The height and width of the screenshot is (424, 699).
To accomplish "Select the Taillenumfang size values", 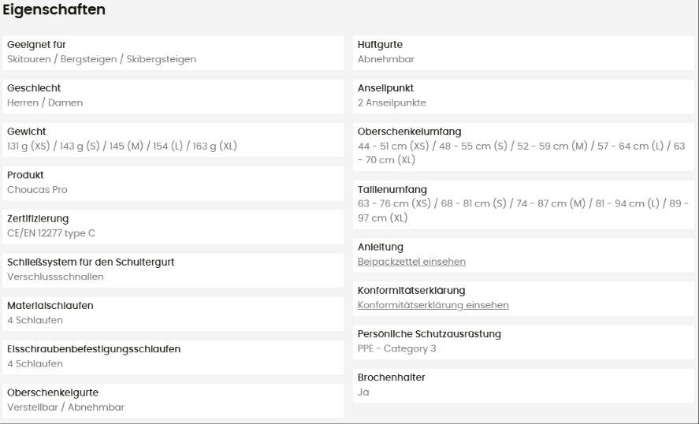I will (523, 210).
